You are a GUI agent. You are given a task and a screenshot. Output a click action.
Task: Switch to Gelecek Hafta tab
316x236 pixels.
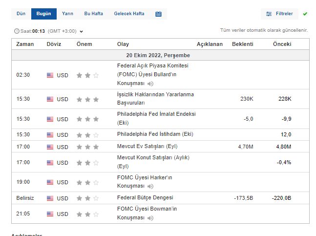coord(129,14)
